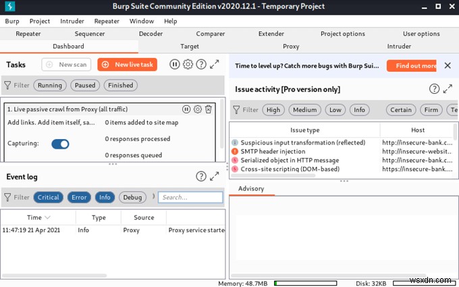Click severity icon of Cross-site scripting issue
This screenshot has height=287, width=459.
235,169
